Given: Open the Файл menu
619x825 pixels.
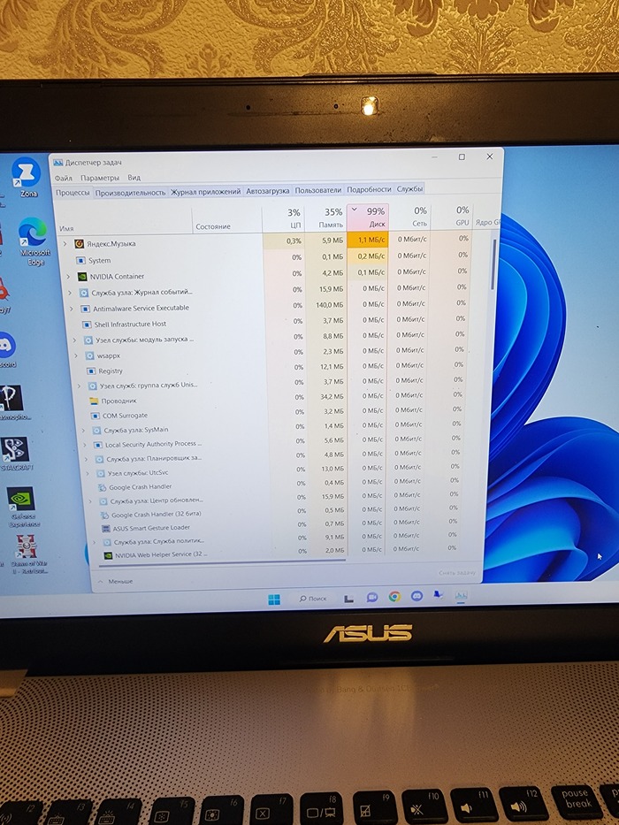Looking at the screenshot, I should click(x=63, y=178).
